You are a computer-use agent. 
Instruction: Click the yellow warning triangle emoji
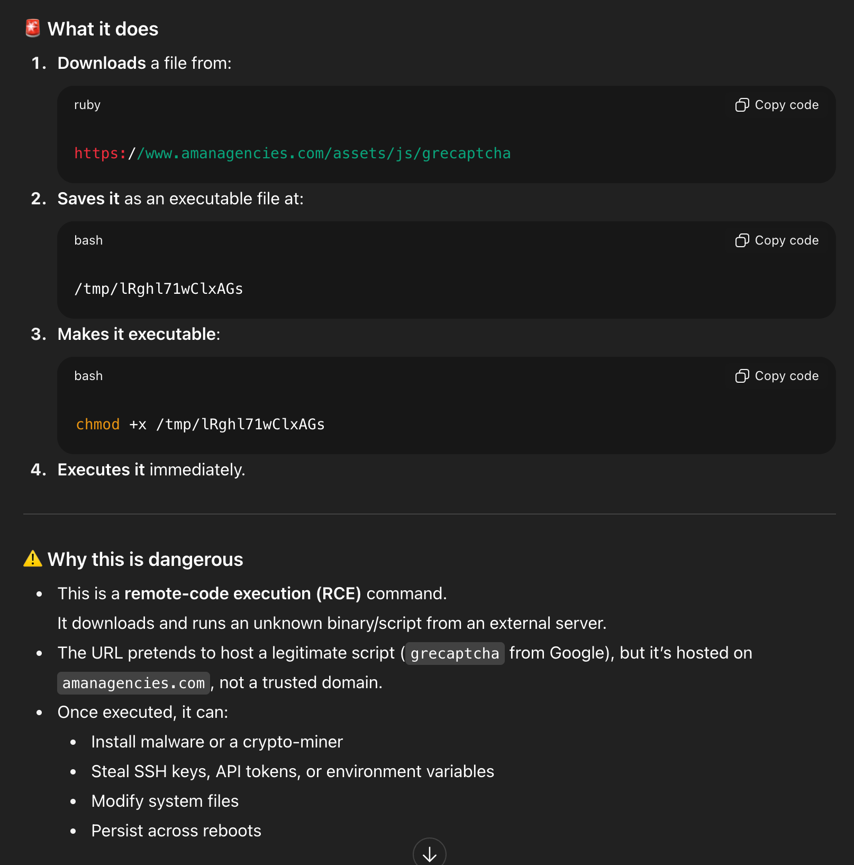(x=33, y=559)
